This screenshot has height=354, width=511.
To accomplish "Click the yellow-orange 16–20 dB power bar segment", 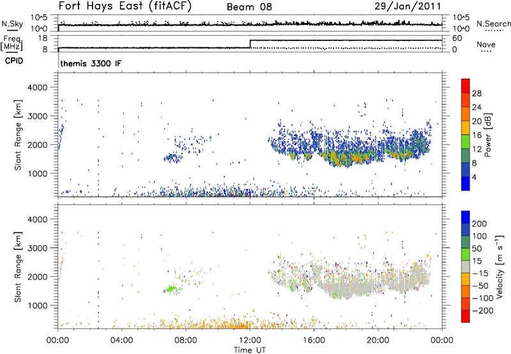I will (x=466, y=128).
